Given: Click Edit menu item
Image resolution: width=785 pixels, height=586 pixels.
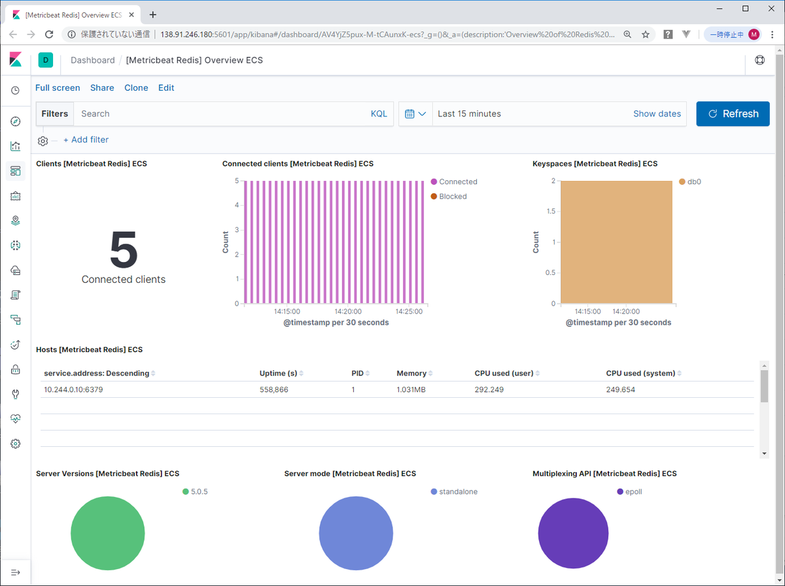Looking at the screenshot, I should 166,88.
